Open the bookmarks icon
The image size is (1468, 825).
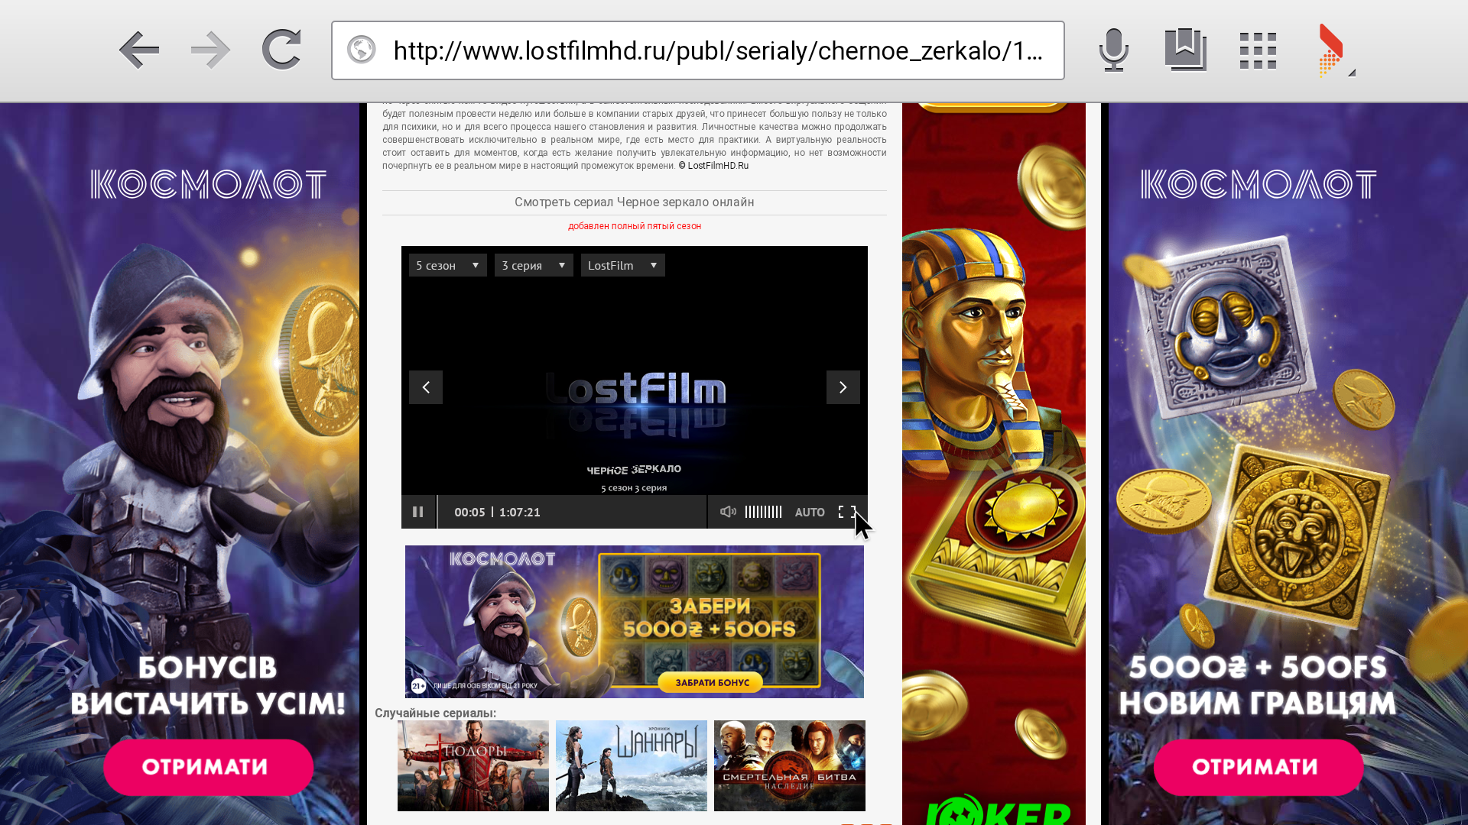(x=1185, y=50)
